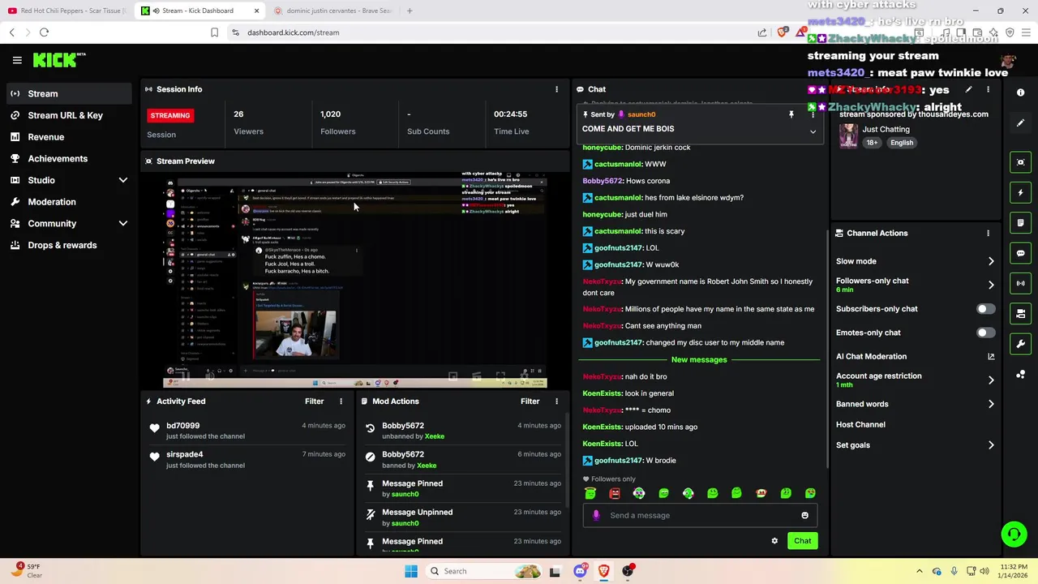Toggle Emotes-only chat switch
1038x584 pixels.
(985, 333)
